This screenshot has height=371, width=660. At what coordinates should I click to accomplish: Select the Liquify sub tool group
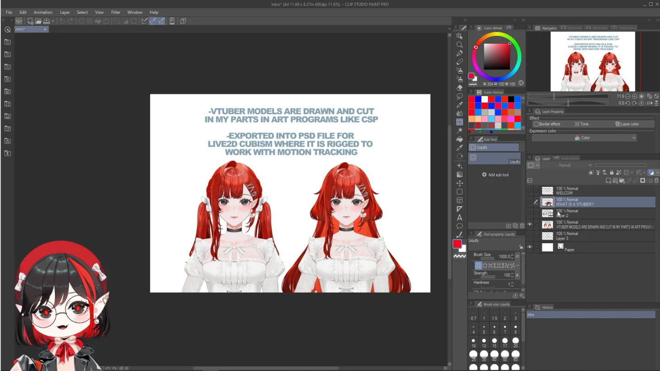click(x=494, y=147)
